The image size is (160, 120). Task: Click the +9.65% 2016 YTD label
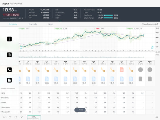pos(134,29)
